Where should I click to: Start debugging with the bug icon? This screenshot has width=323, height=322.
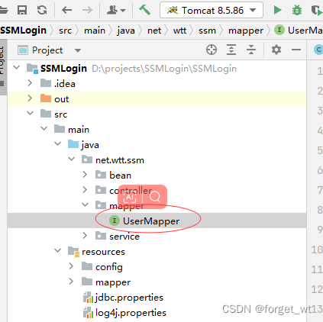[x=297, y=10]
